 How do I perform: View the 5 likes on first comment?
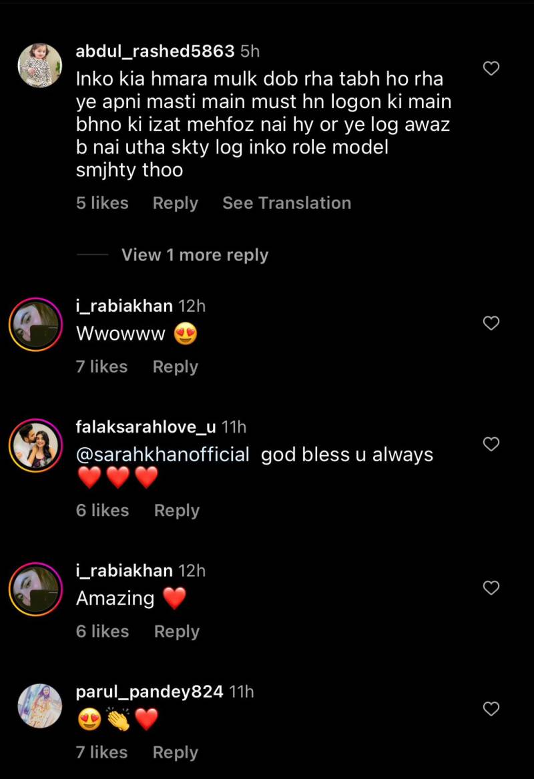click(x=102, y=203)
